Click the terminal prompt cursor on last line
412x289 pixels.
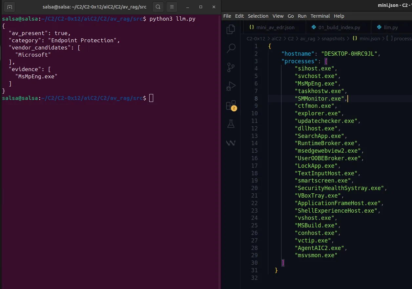pos(151,98)
